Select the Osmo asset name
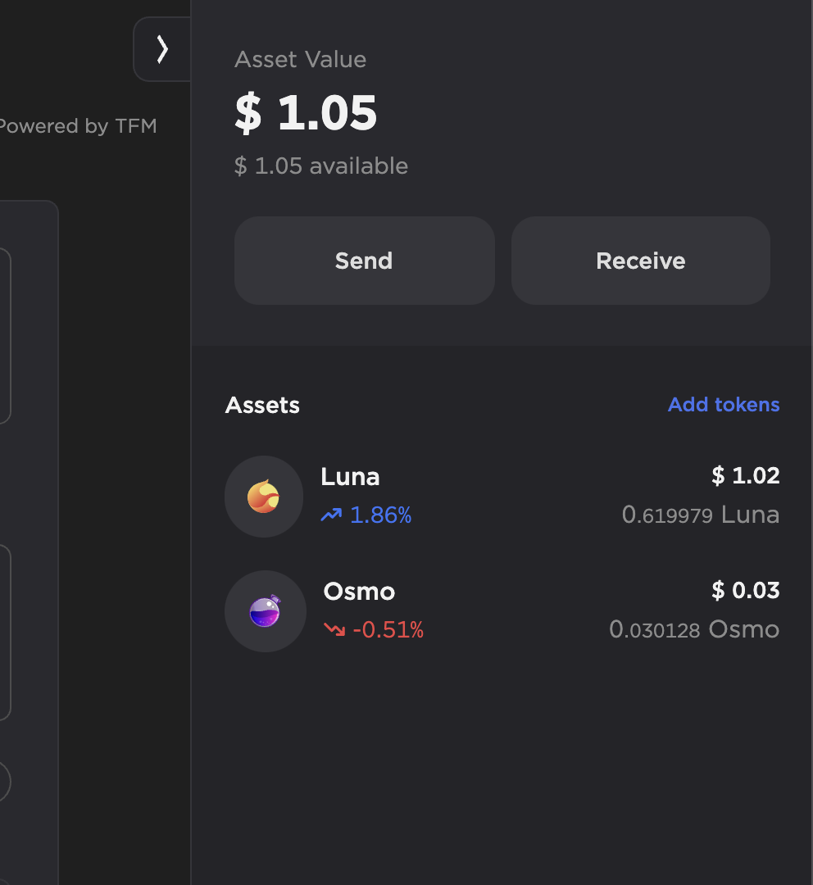The width and height of the screenshot is (813, 885). pyautogui.click(x=359, y=592)
